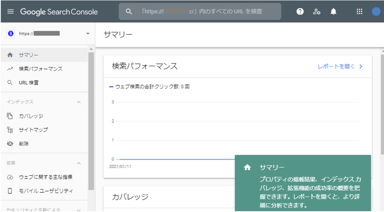Open user and settings management icon
The image size is (384, 212).
coord(316,11)
